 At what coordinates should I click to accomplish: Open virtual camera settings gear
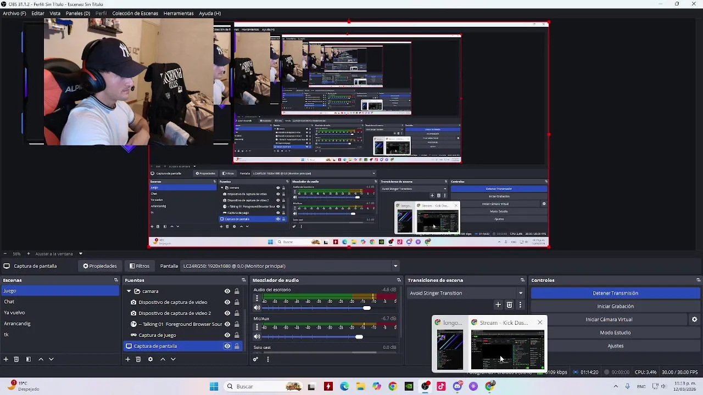tap(694, 319)
